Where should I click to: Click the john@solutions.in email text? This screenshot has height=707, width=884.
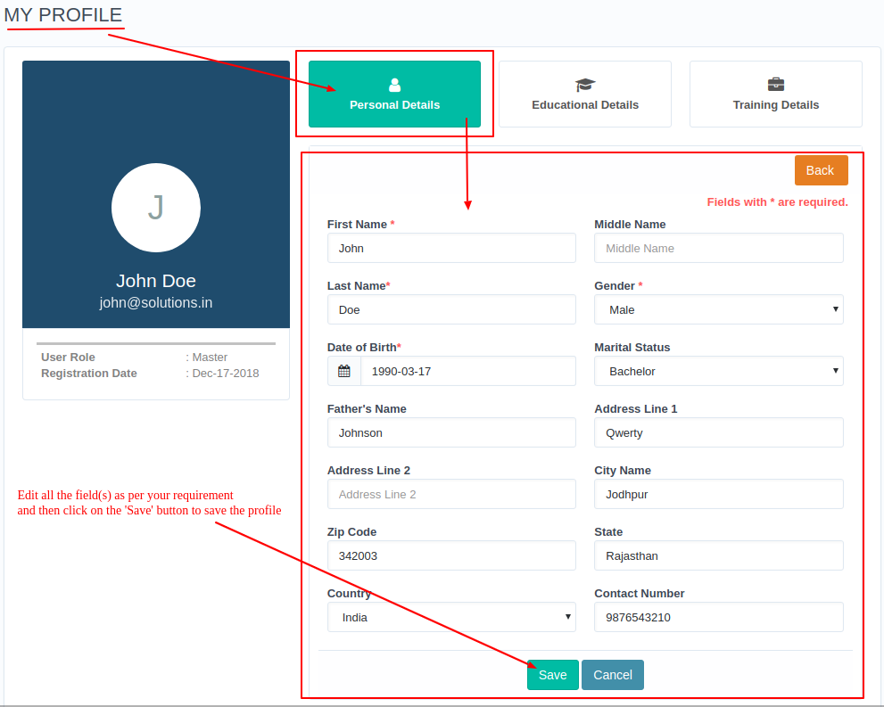155,302
